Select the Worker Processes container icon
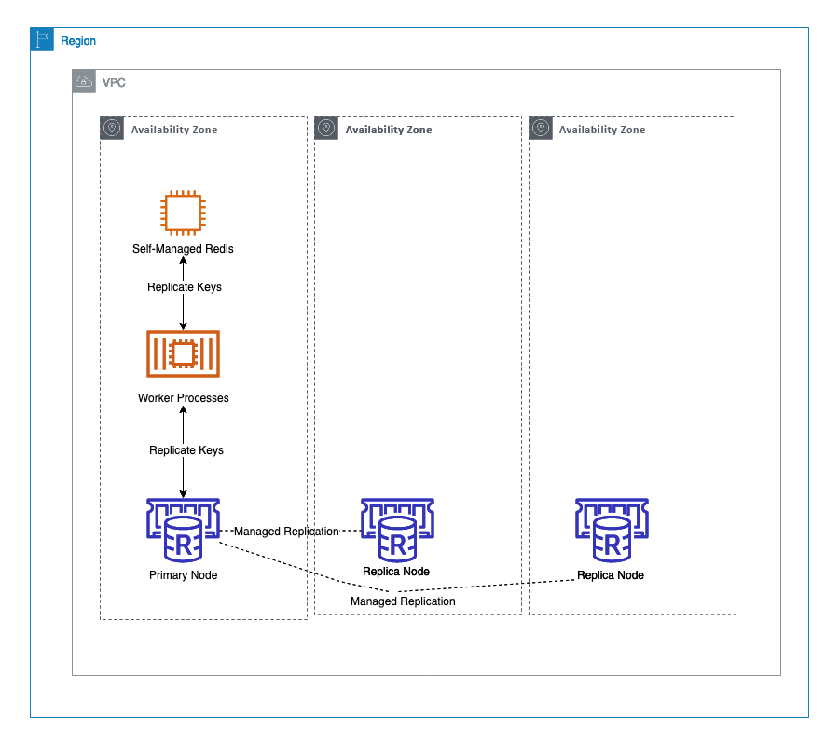Viewport: 839px width, 746px height. point(183,353)
